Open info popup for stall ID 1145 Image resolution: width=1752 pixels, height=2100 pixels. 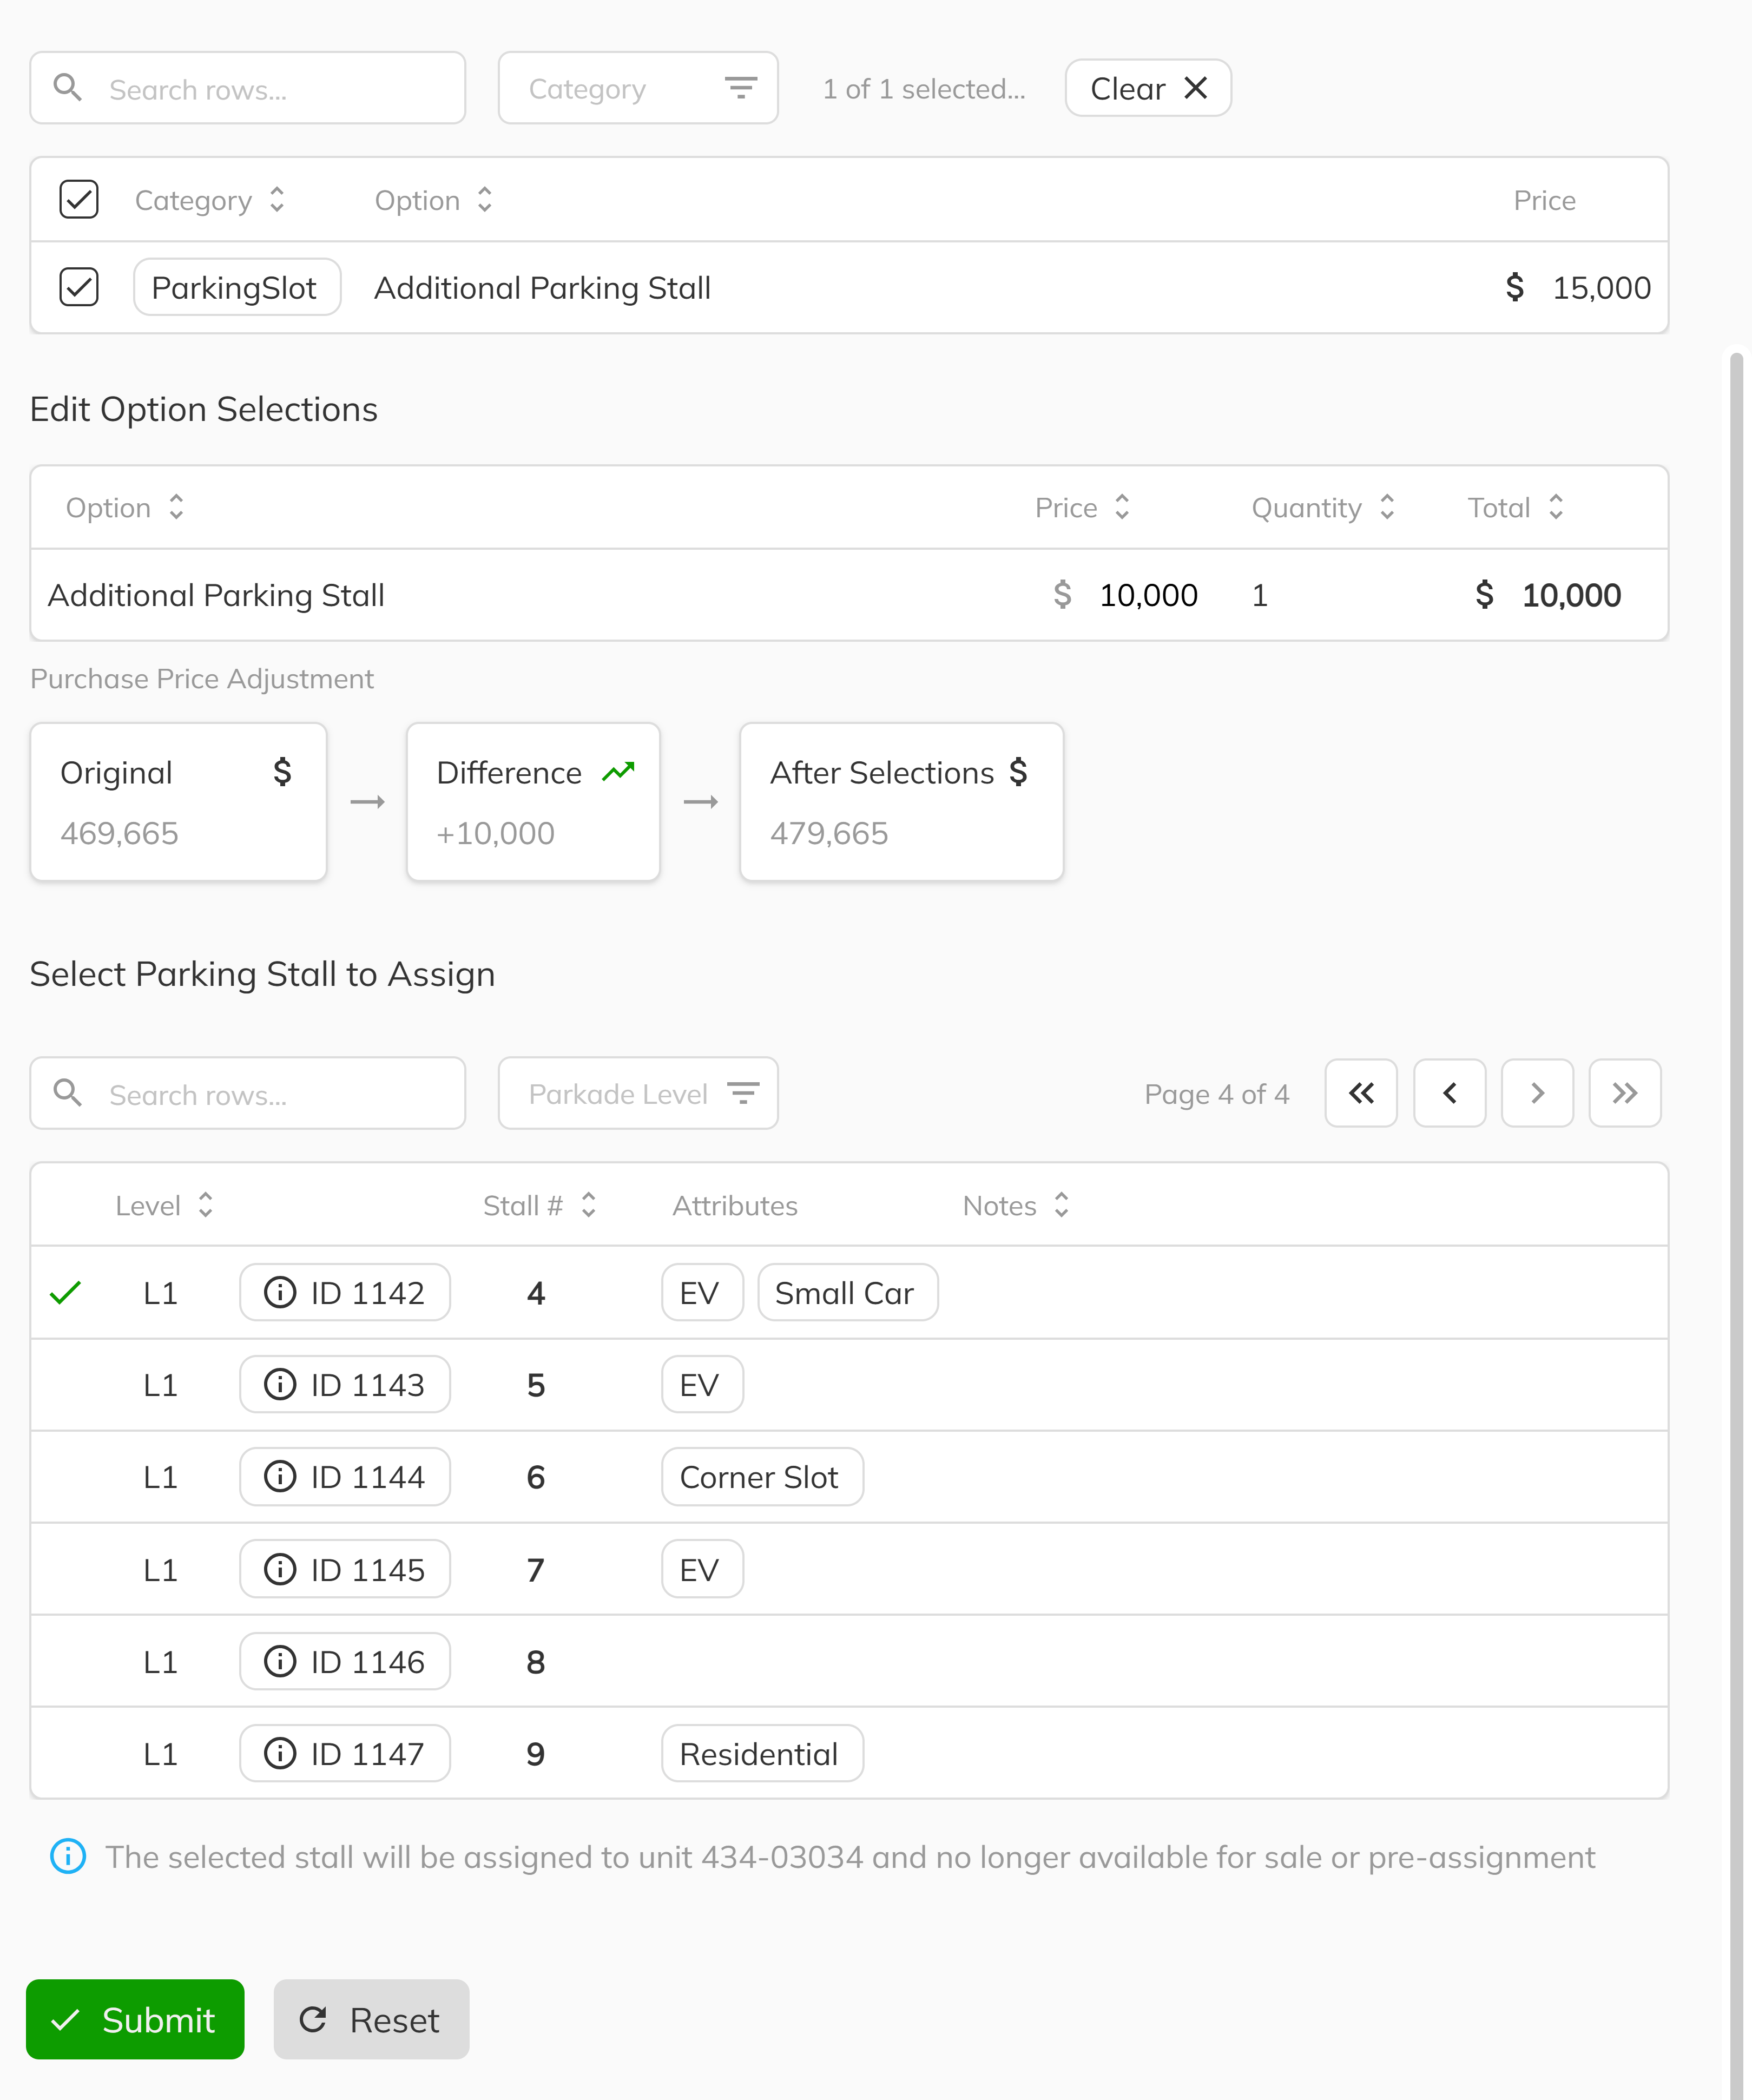coord(280,1569)
